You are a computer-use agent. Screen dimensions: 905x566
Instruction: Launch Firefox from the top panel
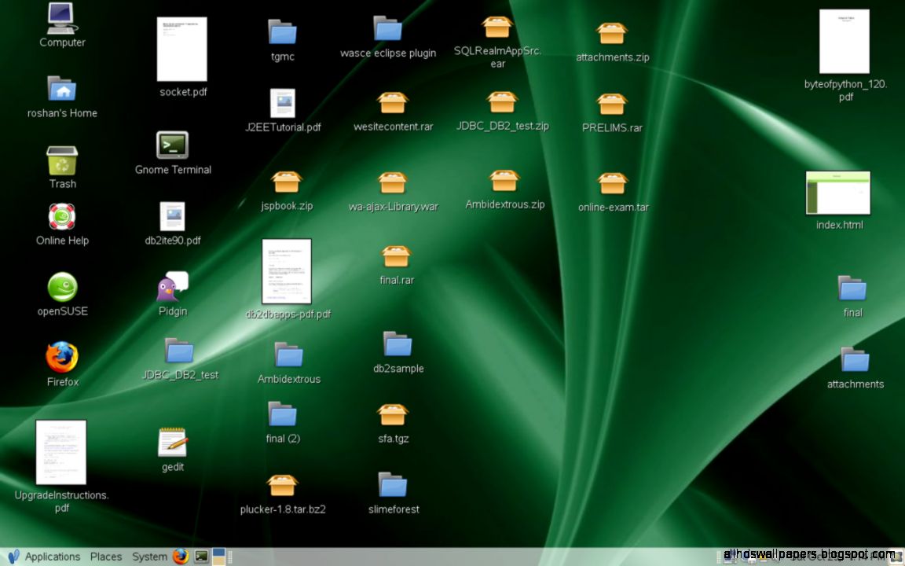point(181,557)
